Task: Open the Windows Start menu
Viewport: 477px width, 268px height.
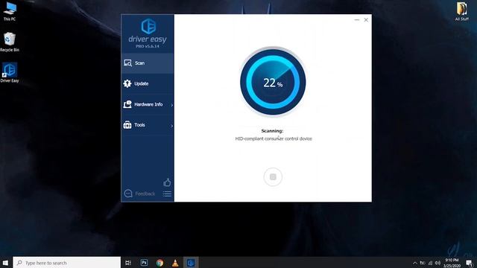Action: point(5,263)
